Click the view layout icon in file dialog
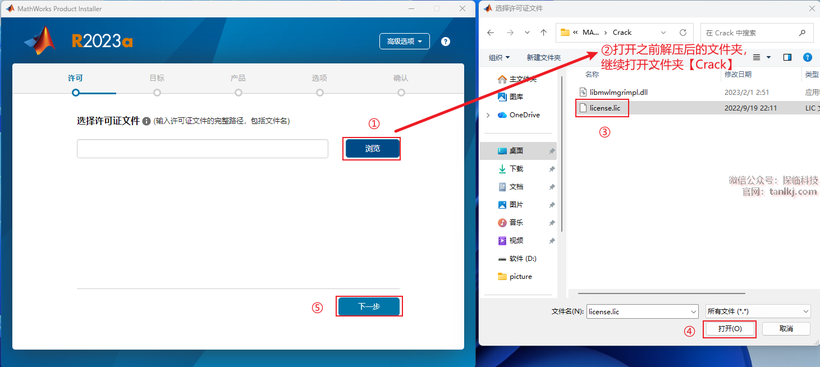820x367 pixels. click(757, 57)
